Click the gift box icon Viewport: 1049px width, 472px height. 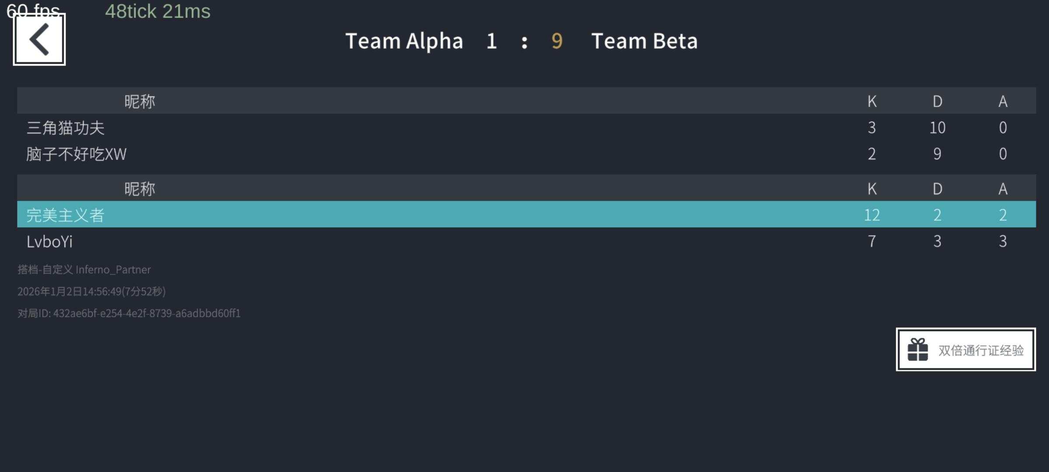tap(917, 350)
